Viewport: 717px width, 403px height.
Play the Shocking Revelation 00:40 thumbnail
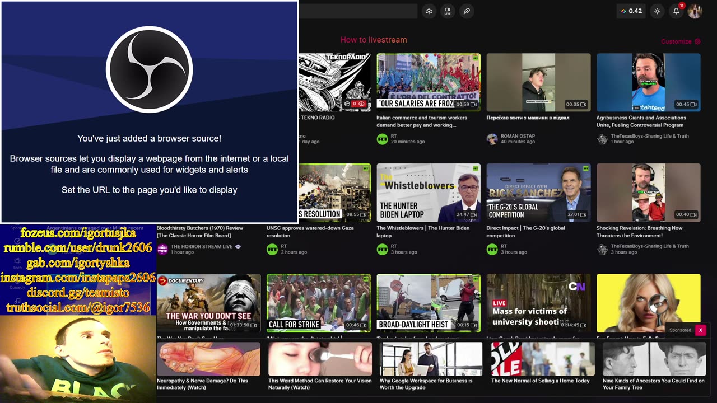pos(649,193)
